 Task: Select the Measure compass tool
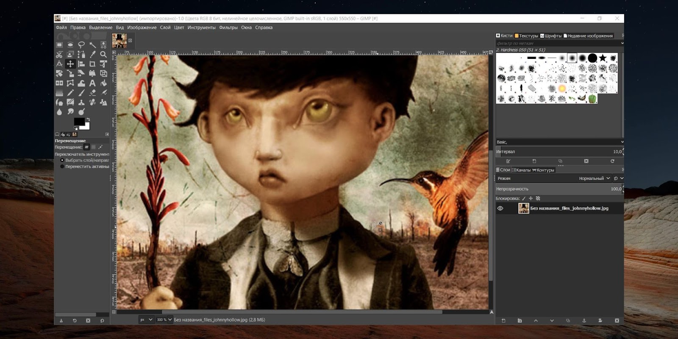[59, 64]
